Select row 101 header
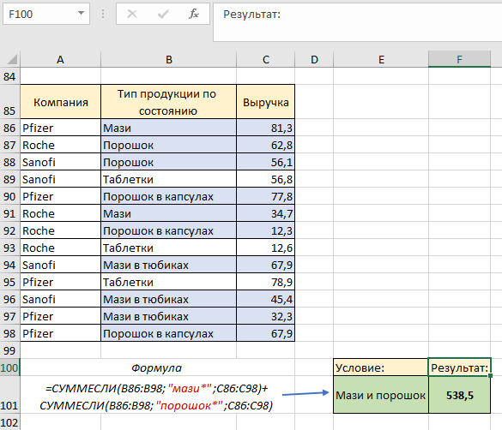This screenshot has width=502, height=430. 9,395
